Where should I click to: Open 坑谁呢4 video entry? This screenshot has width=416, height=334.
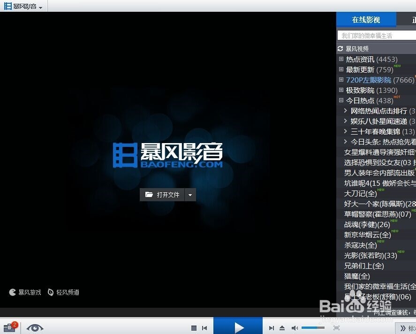[380, 183]
